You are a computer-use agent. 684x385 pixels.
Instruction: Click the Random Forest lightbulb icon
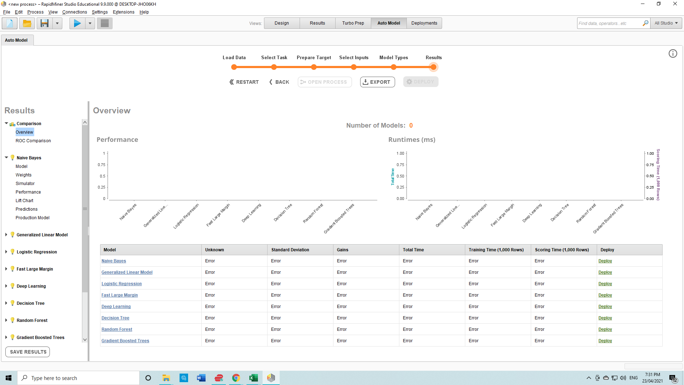pos(12,320)
